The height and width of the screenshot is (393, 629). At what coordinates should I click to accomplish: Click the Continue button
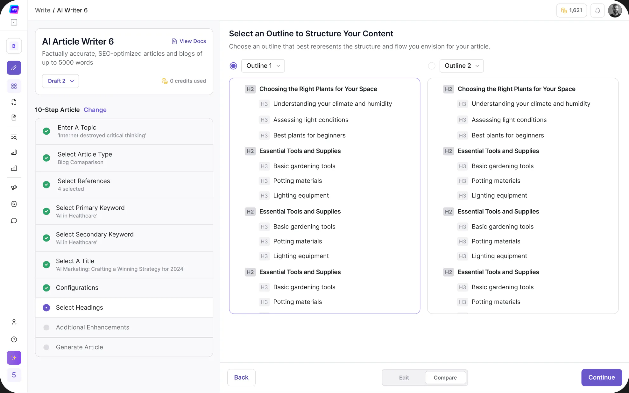(602, 378)
